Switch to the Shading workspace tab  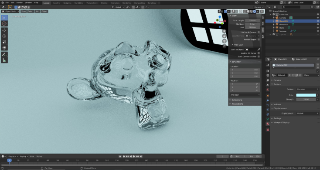104,3
